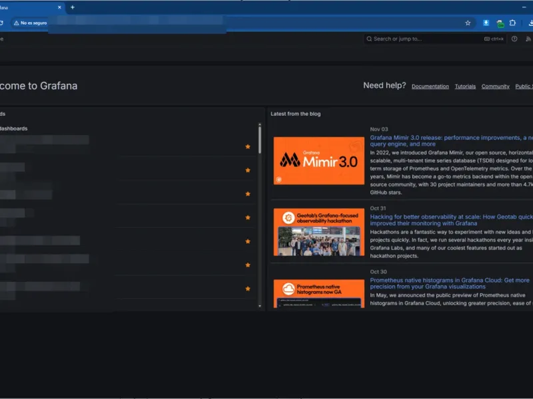Image resolution: width=533 pixels, height=399 pixels.
Task: Click the dashboard list scroll-down arrow
Action: coord(260,306)
